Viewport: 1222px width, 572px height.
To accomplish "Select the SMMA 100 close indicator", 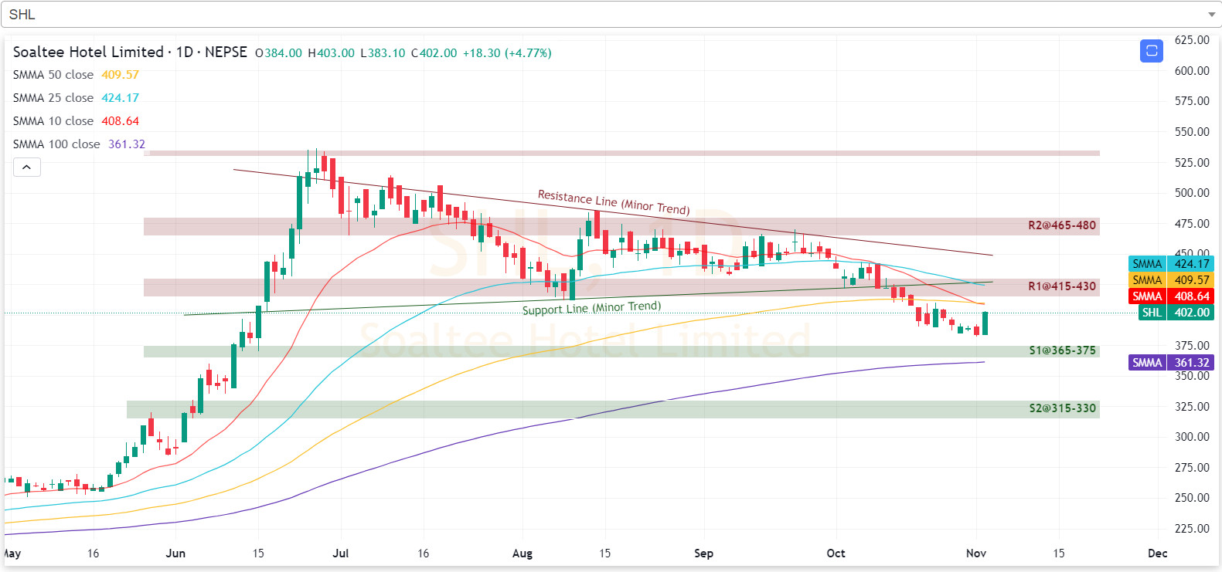I will [x=79, y=144].
